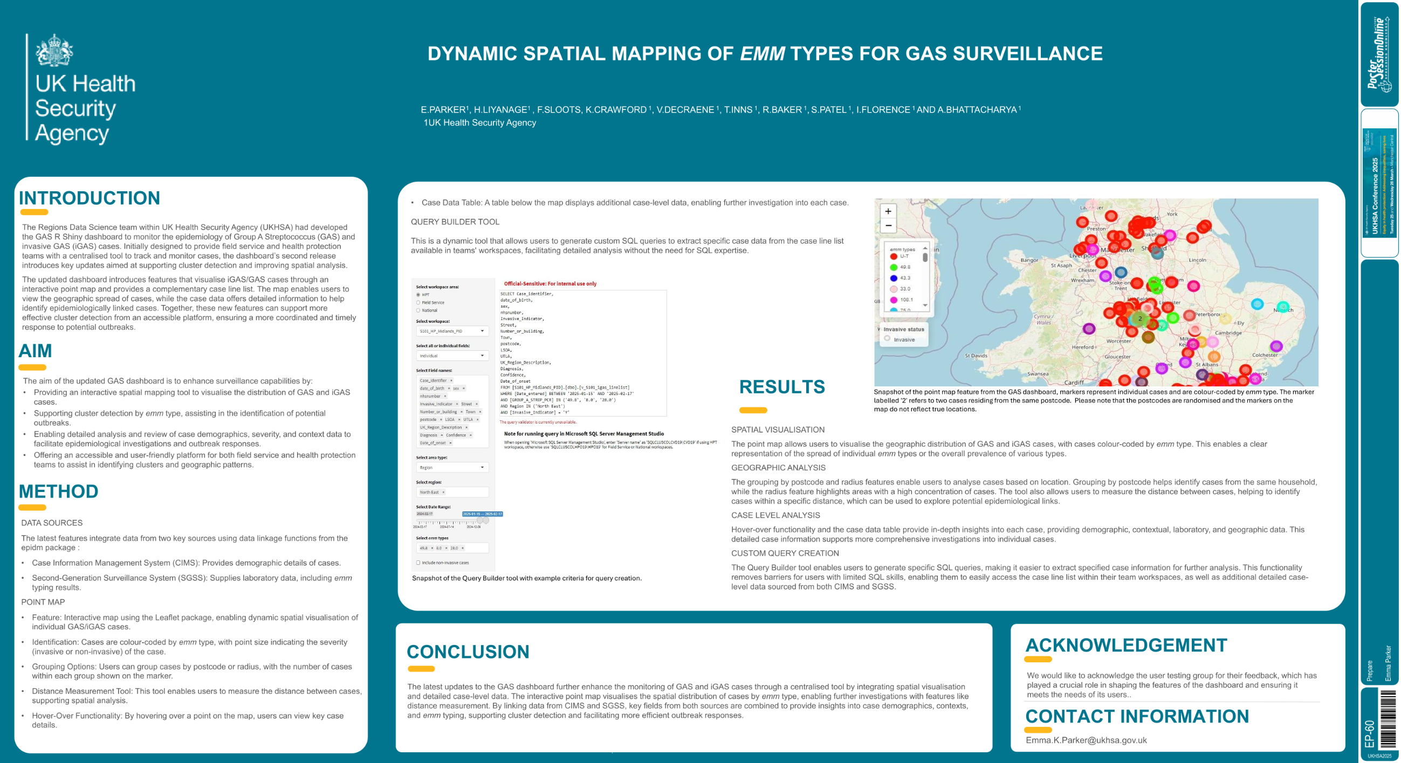The height and width of the screenshot is (763, 1401).
Task: Open the Select workspace S101_HP_Midlands_PID dropdown
Action: pyautogui.click(x=453, y=331)
